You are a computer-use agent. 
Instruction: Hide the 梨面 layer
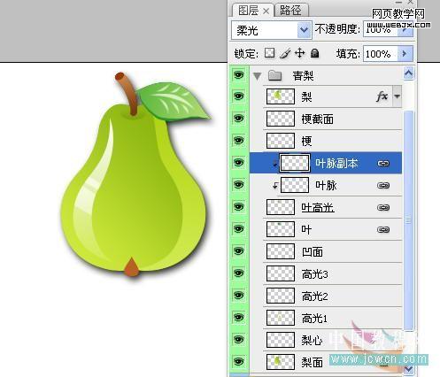(x=238, y=362)
